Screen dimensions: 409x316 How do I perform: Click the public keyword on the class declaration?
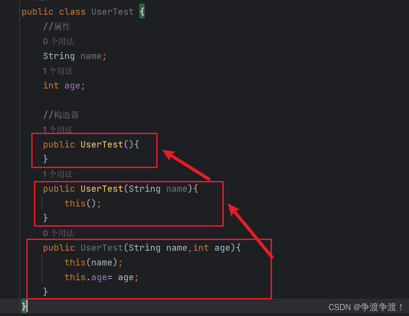point(38,12)
